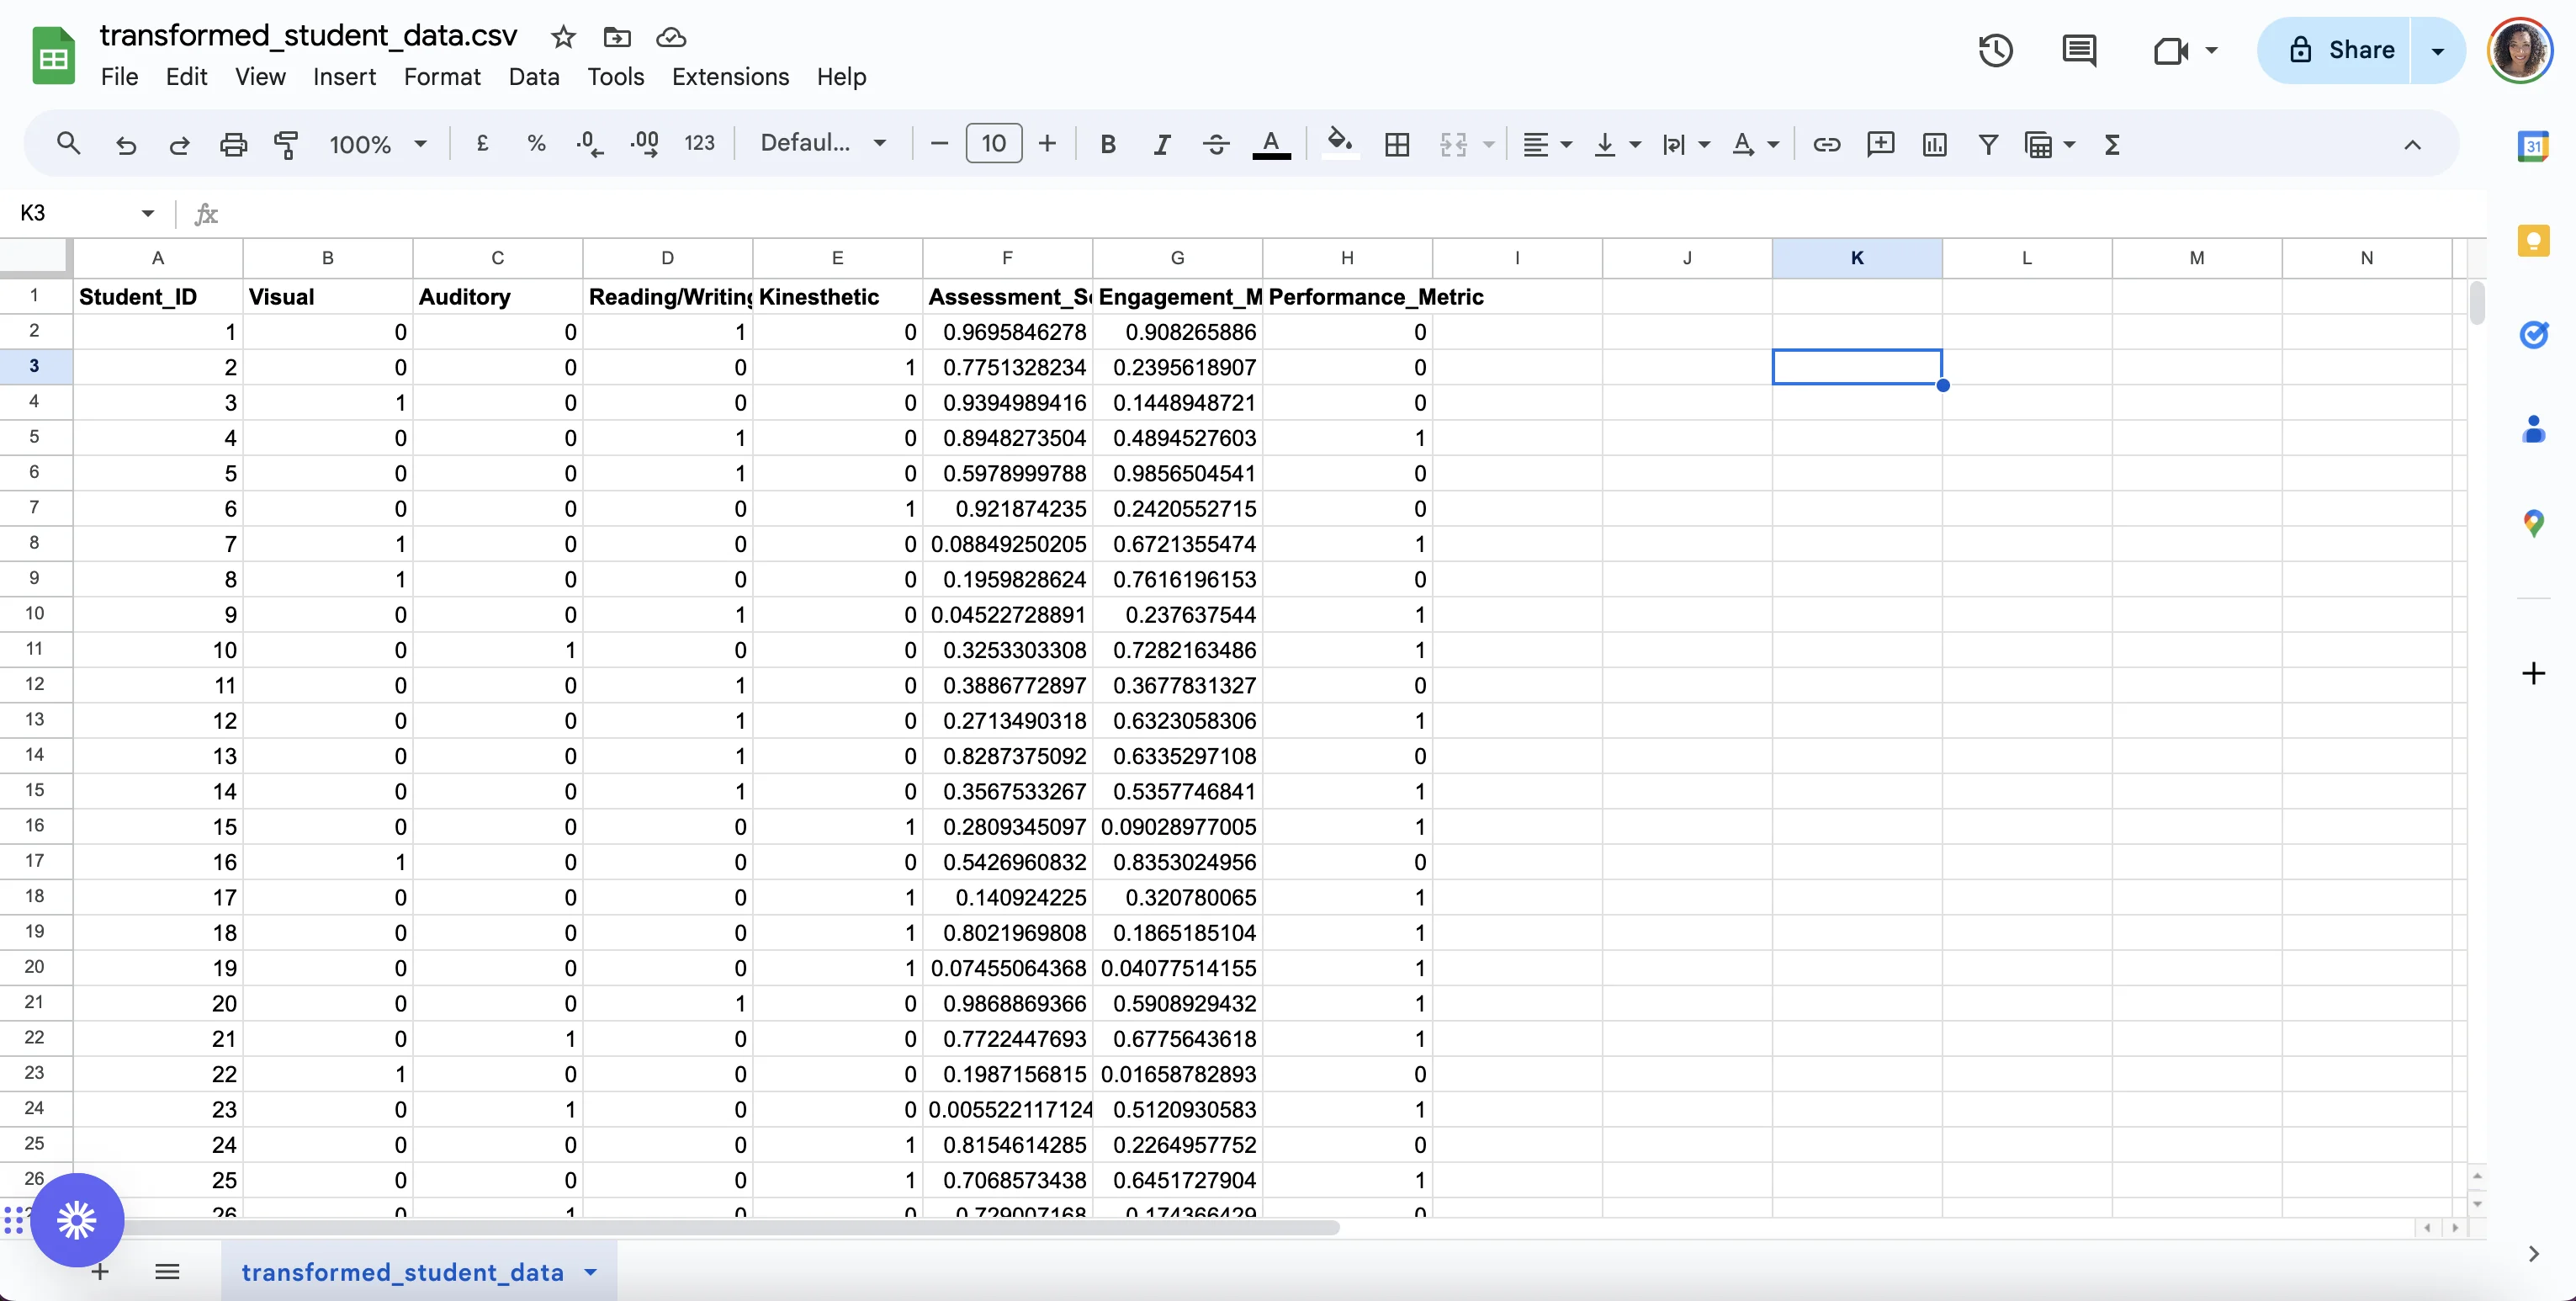The width and height of the screenshot is (2576, 1301).
Task: Open the Data menu
Action: pos(533,77)
